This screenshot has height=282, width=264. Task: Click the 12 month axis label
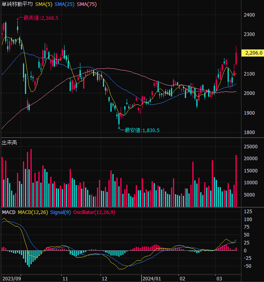click(104, 278)
